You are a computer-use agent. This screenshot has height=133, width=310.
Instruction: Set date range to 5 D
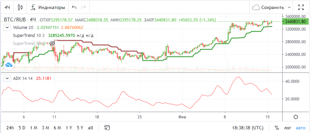[22, 128]
